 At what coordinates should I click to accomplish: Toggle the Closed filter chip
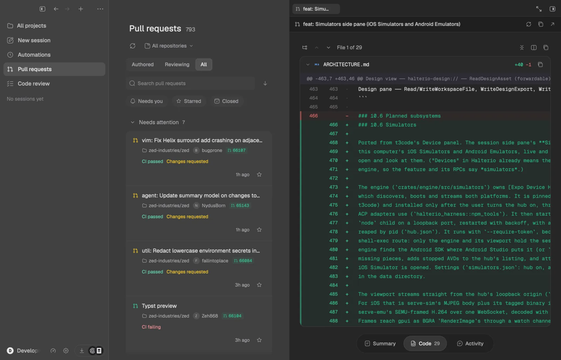click(227, 101)
